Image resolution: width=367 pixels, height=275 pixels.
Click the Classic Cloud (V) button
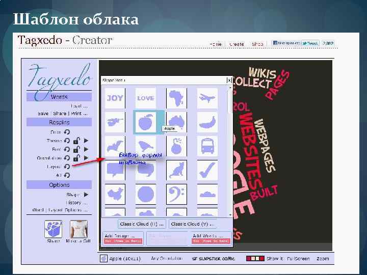pos(192,224)
